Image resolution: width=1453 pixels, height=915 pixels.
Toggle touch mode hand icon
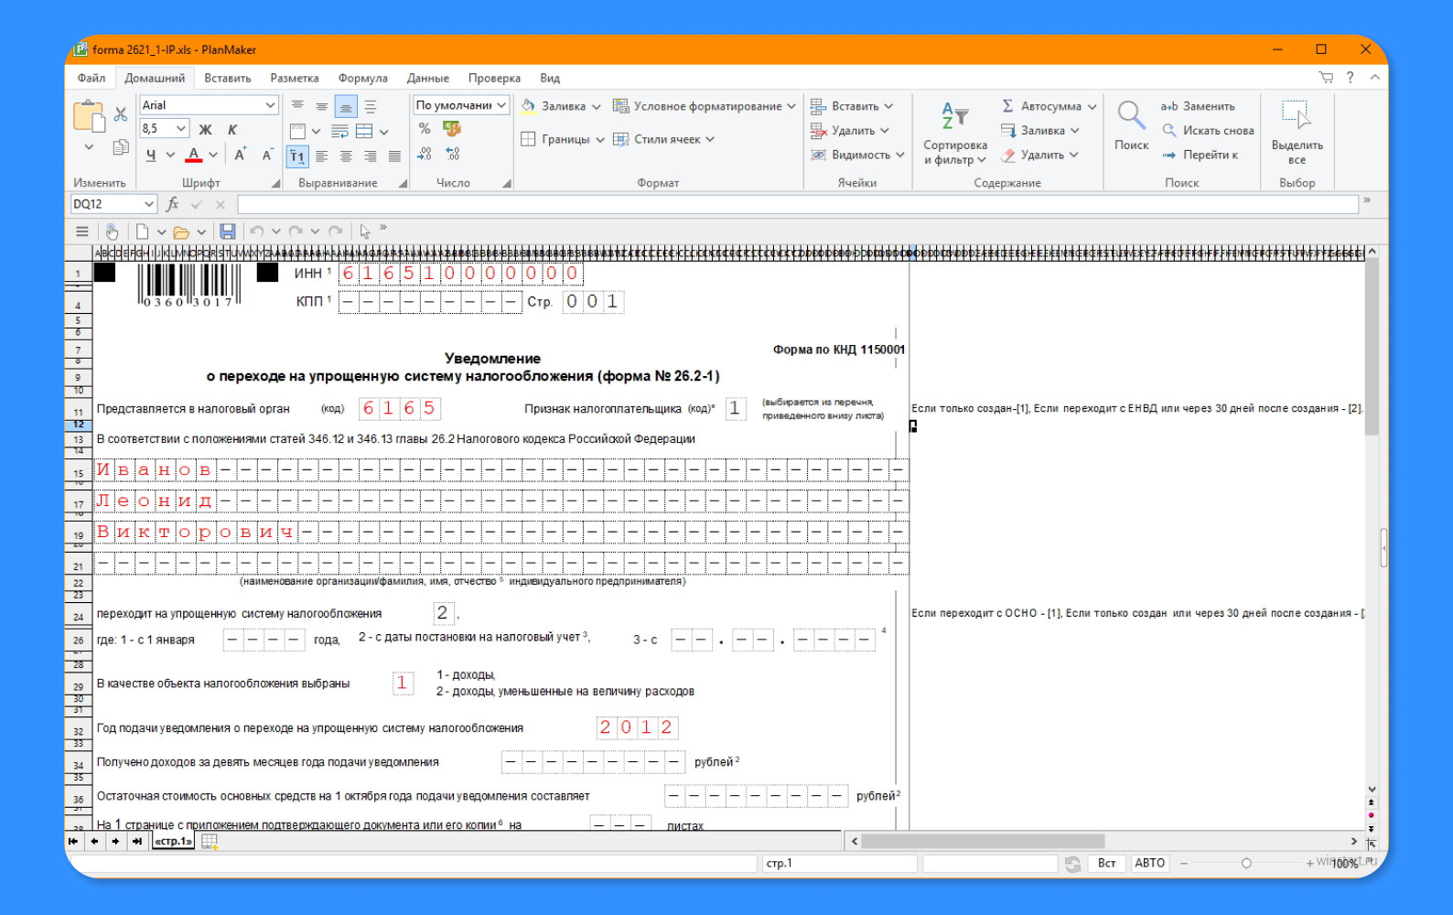[112, 231]
